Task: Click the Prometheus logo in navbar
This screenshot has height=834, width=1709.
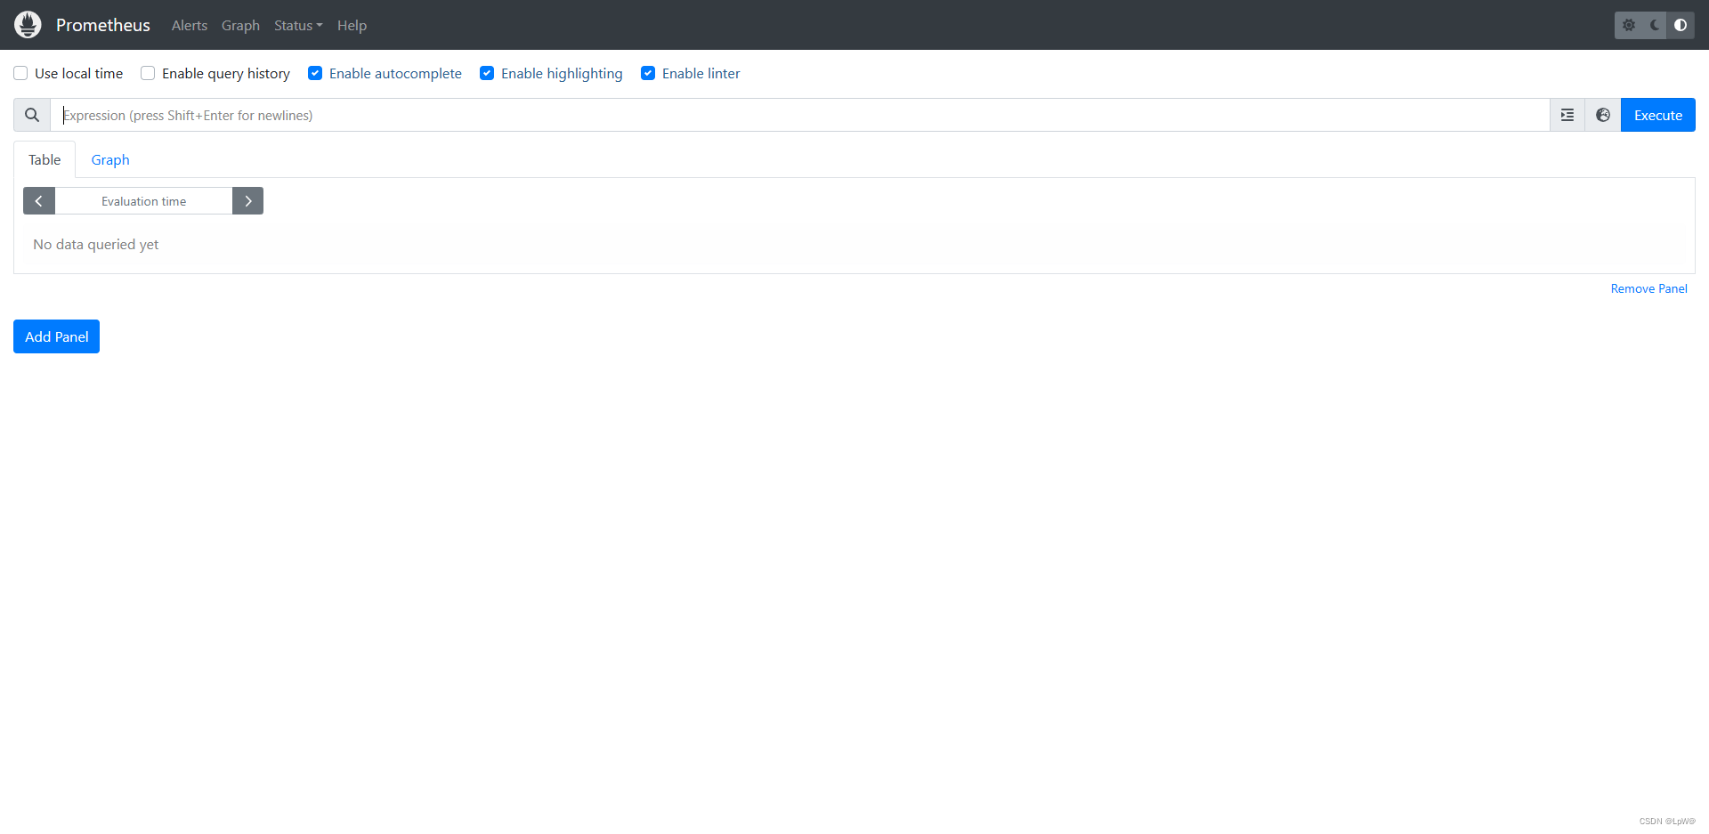Action: click(x=28, y=24)
